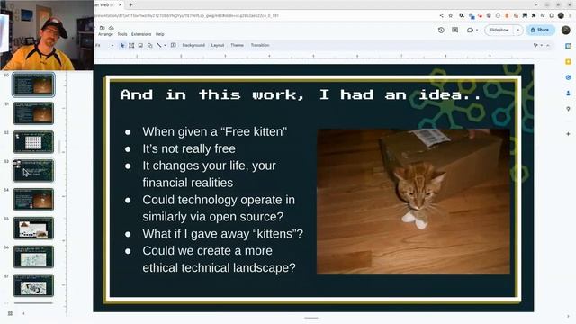This screenshot has width=576, height=324.
Task: Expand the Meet camera dropdown arrow
Action: pos(477,30)
